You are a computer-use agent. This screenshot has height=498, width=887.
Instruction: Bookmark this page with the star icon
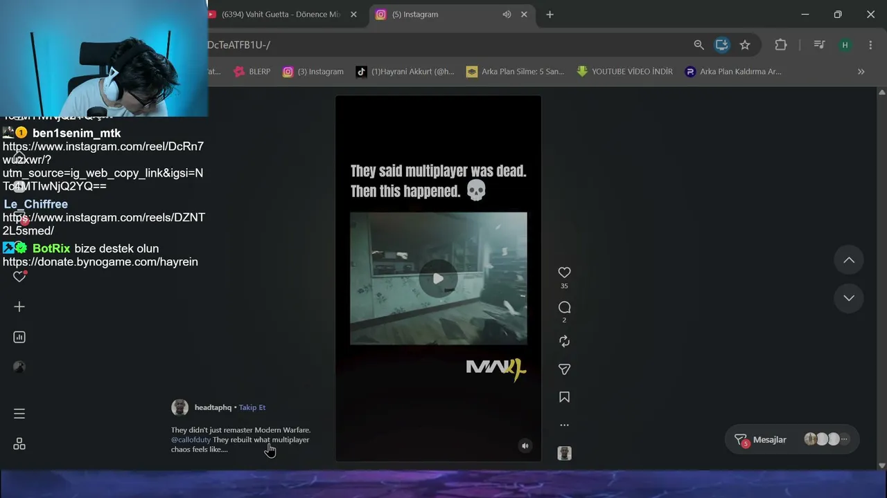tap(745, 45)
